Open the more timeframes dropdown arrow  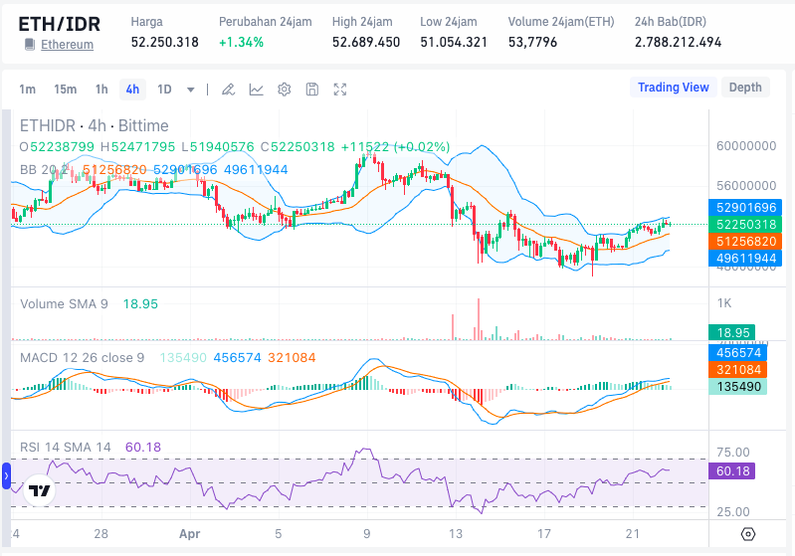point(191,90)
